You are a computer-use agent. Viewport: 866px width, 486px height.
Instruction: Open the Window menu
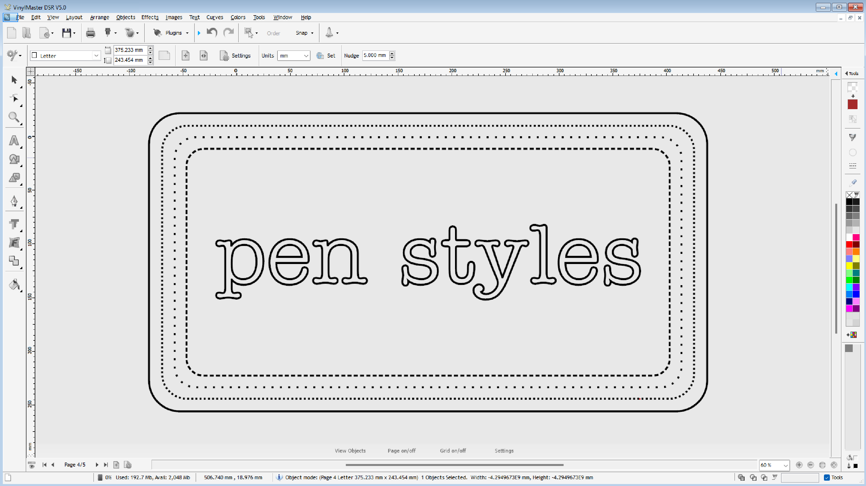[x=282, y=17]
